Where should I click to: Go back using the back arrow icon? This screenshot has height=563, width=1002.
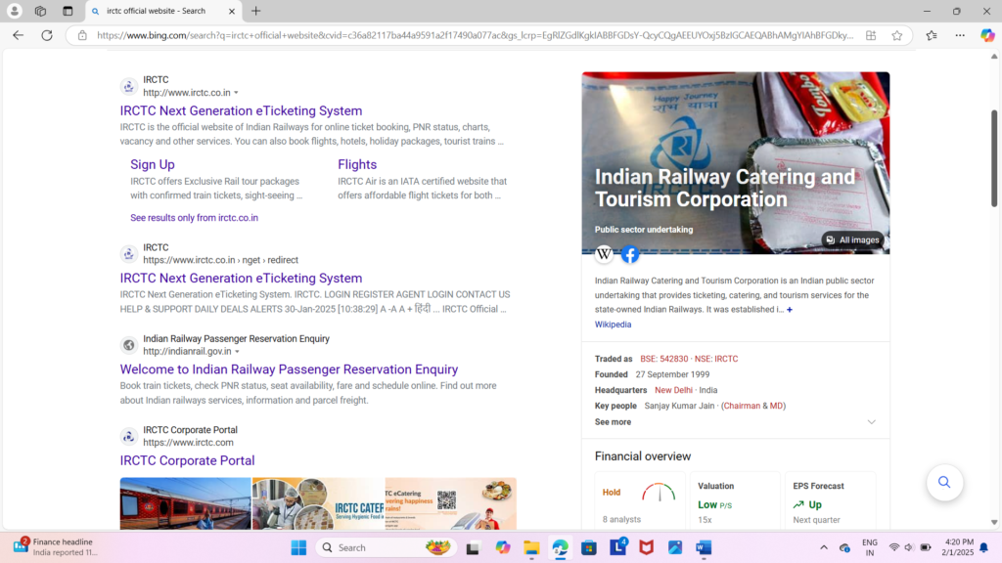tap(18, 34)
